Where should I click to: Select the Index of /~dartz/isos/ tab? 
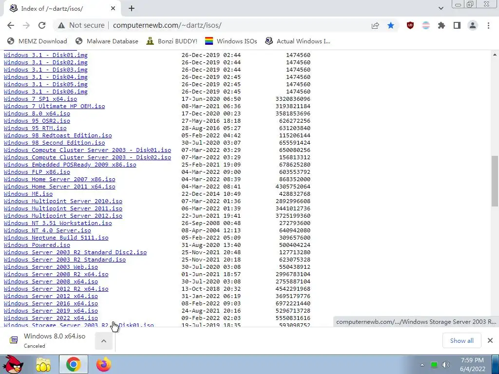click(x=62, y=9)
